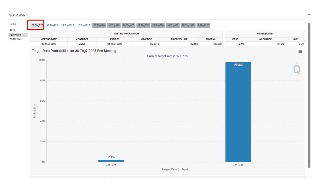
Task: Go to Home in the sidebar
Action: [x=13, y=24]
